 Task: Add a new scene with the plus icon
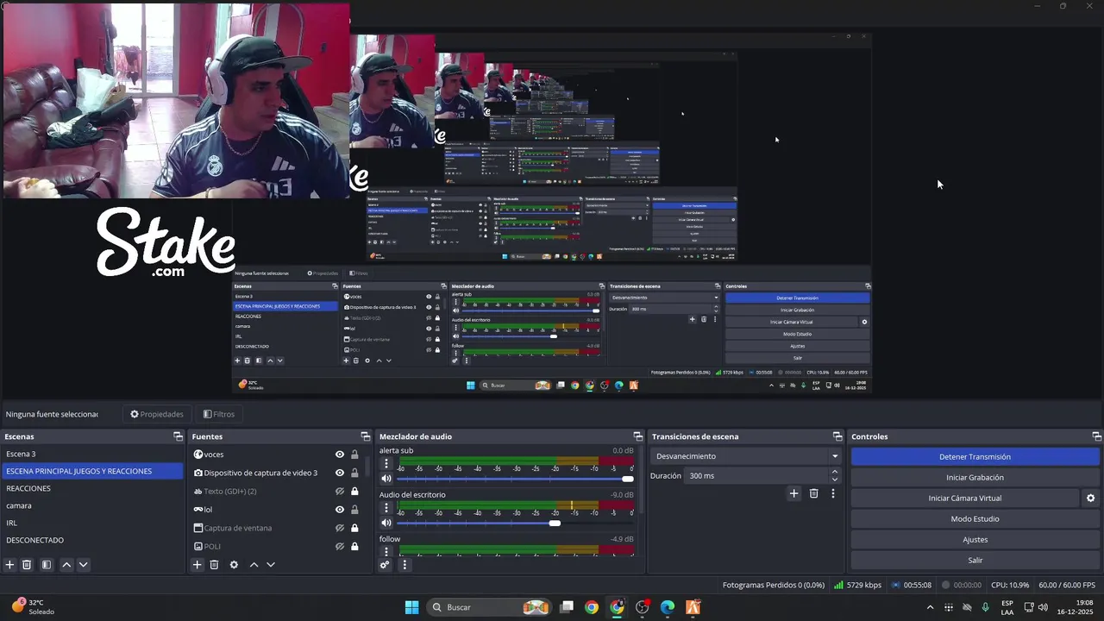[10, 565]
